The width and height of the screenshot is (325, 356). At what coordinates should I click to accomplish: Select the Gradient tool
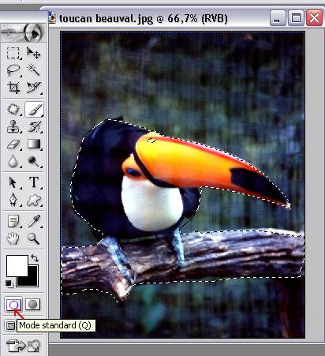coord(34,144)
